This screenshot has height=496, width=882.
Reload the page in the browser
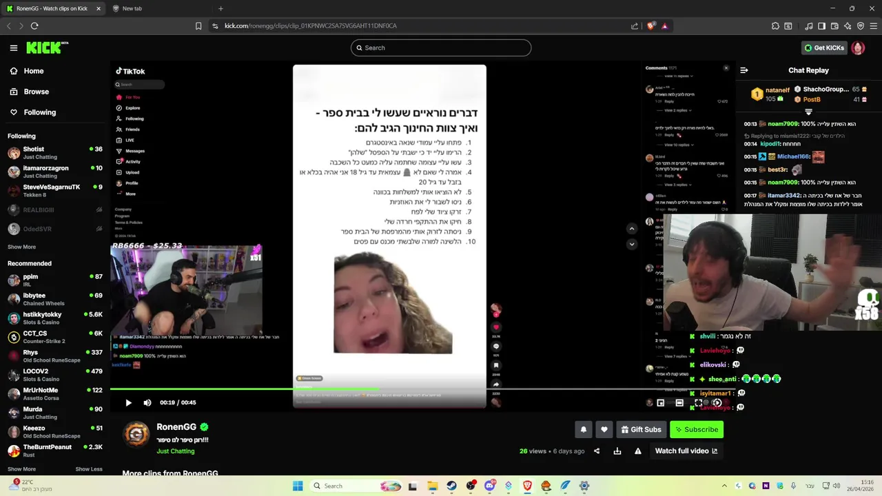(x=34, y=25)
